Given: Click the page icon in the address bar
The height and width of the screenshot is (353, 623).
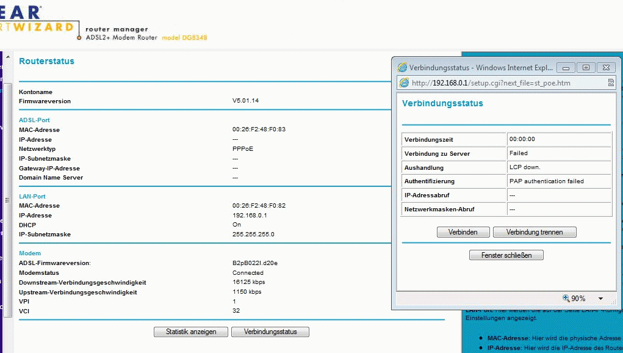Looking at the screenshot, I should [x=404, y=82].
